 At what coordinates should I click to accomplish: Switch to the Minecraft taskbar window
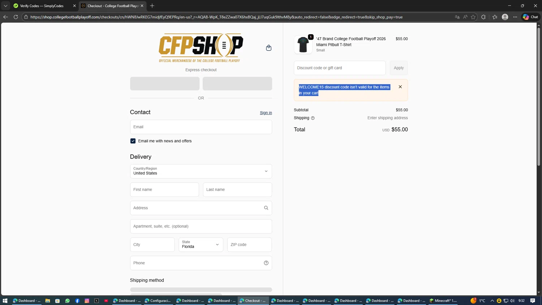coord(443,301)
